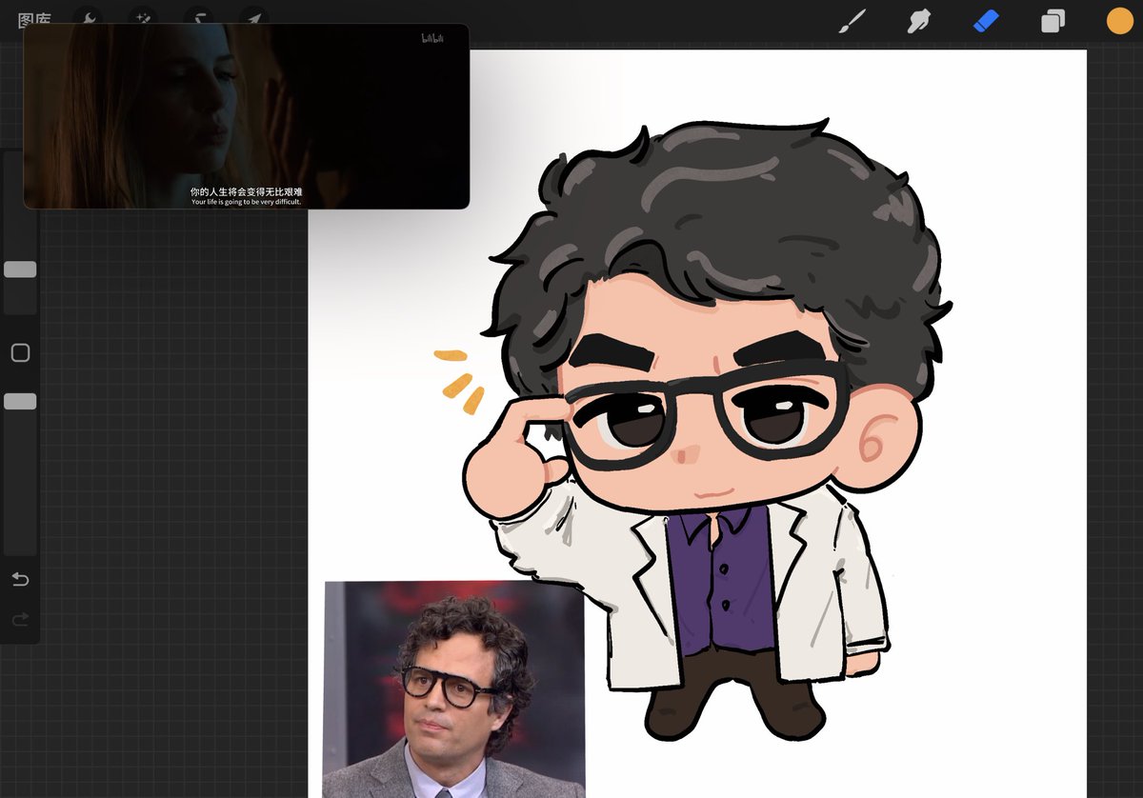This screenshot has width=1143, height=798.
Task: Undo the last stroke
Action: click(x=20, y=580)
